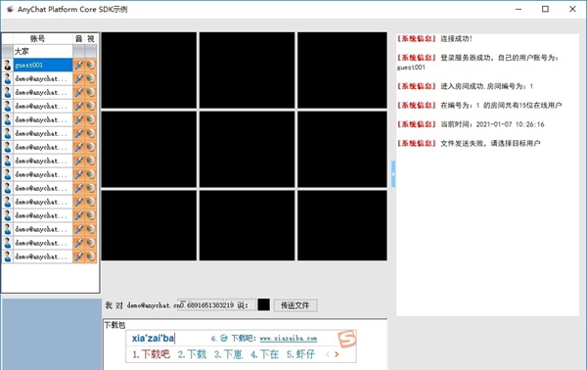
Task: Select the top-left video panel
Action: pos(149,70)
